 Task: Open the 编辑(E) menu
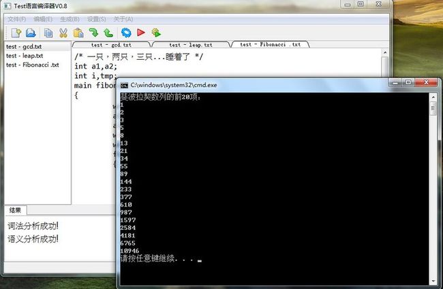[x=43, y=19]
